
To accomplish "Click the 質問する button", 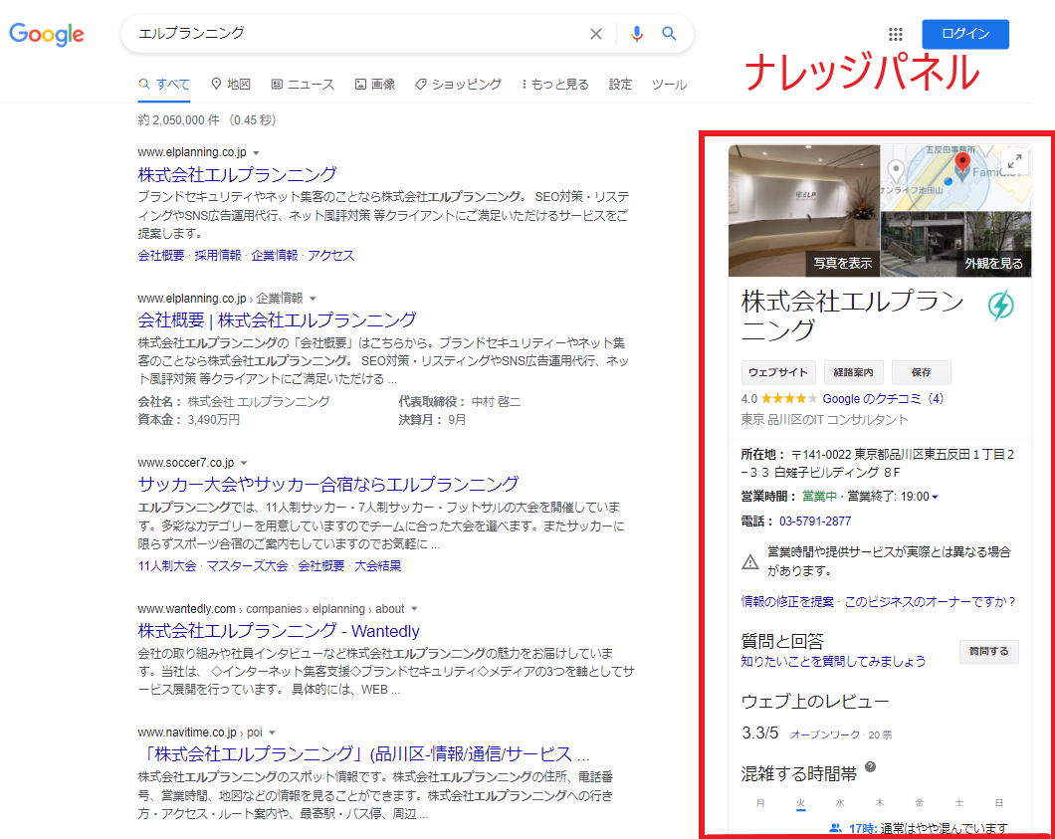I will (989, 651).
